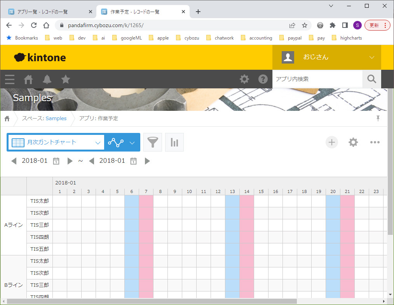The image size is (394, 305).
Task: Open the favorites star in kintone header
Action: pos(66,79)
